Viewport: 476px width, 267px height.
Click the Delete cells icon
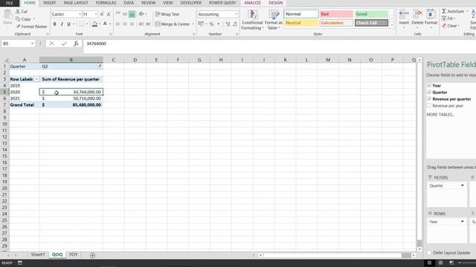[x=418, y=14]
